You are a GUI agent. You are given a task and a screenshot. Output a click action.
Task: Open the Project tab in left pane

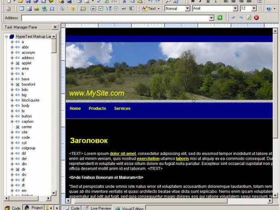(x=33, y=208)
